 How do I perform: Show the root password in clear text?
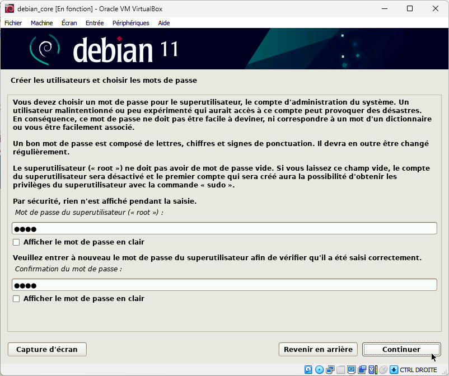click(16, 242)
